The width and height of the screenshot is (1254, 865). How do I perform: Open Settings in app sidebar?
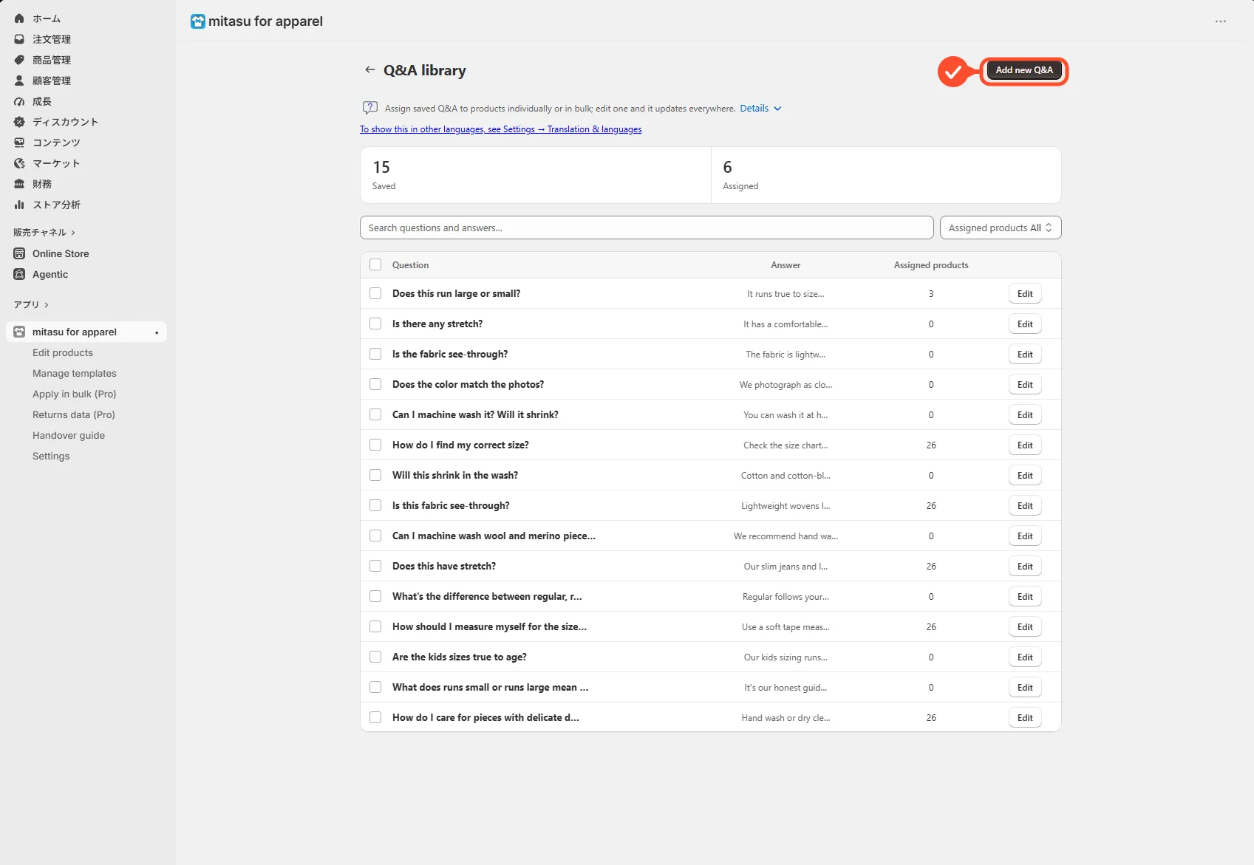pos(51,456)
